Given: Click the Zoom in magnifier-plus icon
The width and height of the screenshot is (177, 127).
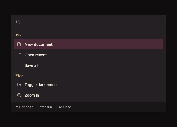Looking at the screenshot, I should (19, 95).
